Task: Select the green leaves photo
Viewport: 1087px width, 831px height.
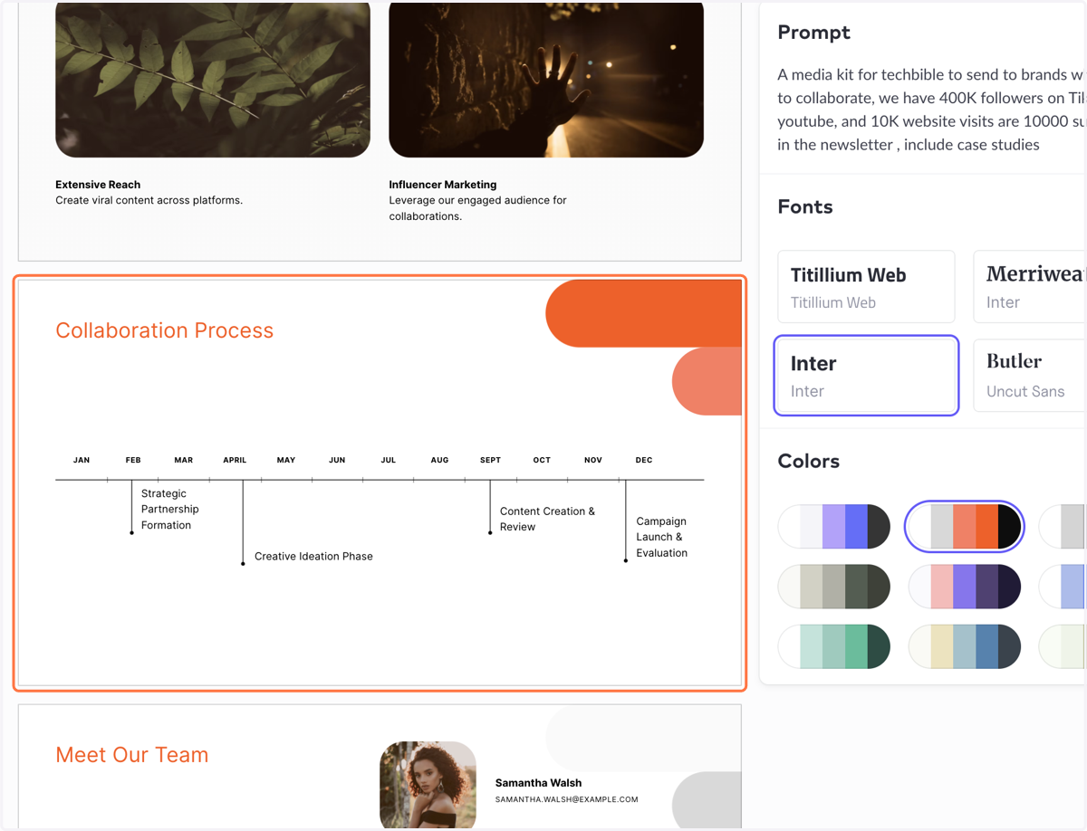Action: point(213,79)
